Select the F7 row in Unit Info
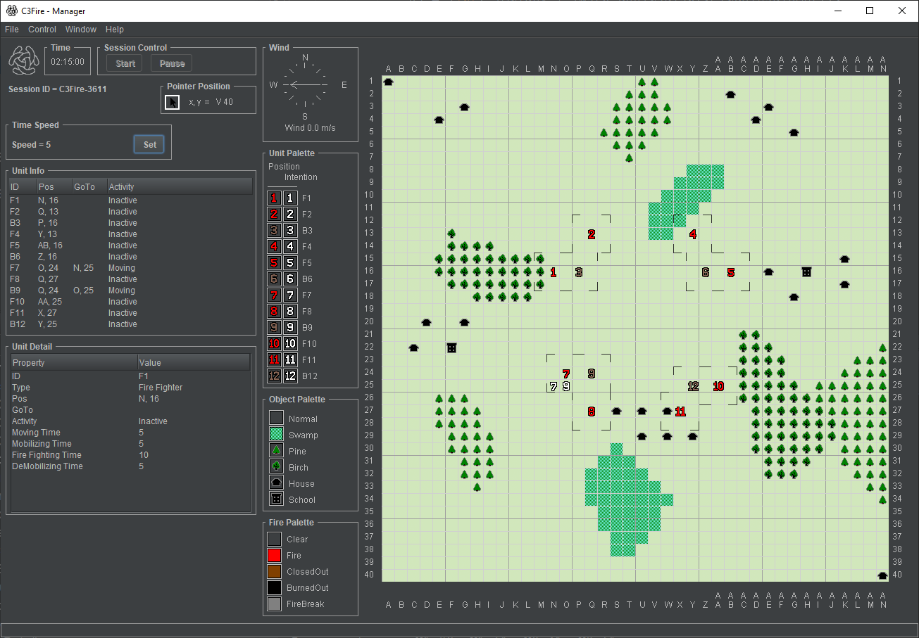The height and width of the screenshot is (638, 919). 70,268
